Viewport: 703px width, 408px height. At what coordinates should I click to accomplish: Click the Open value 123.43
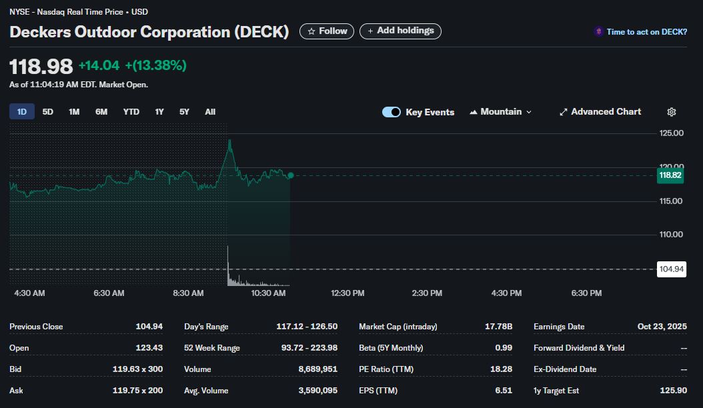click(149, 348)
